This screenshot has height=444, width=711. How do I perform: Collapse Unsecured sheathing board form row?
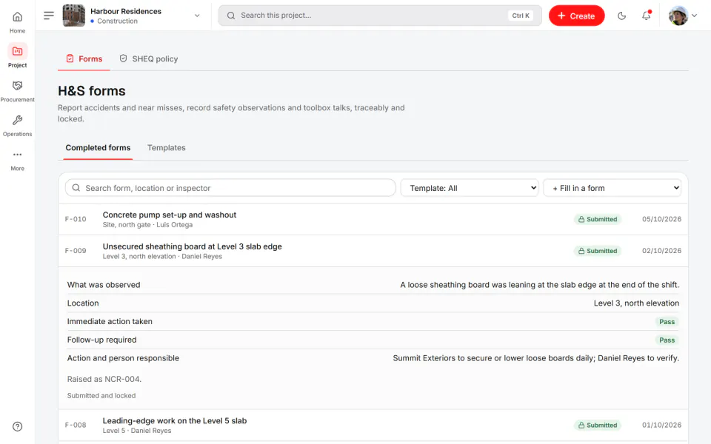pyautogui.click(x=373, y=251)
